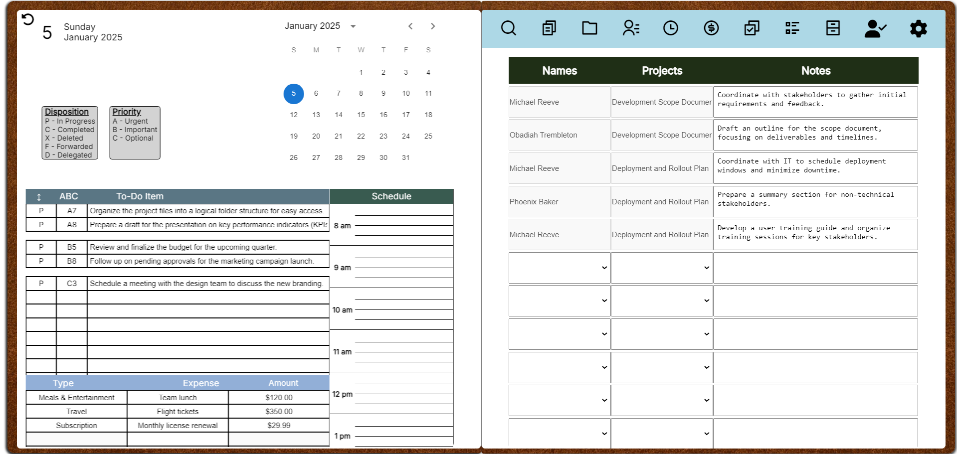The height and width of the screenshot is (454, 957).
Task: Open the tasks checklist icon
Action: pos(752,28)
